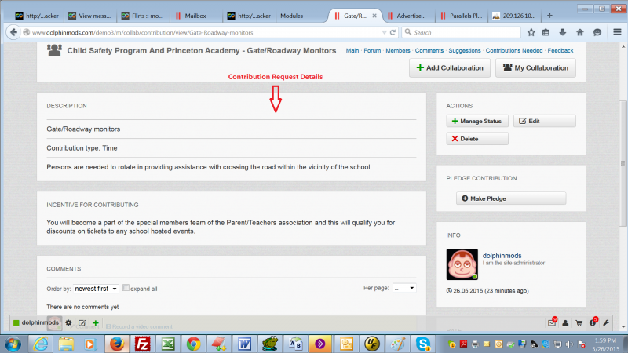Open UltraEdit from the taskbar

pos(372,344)
